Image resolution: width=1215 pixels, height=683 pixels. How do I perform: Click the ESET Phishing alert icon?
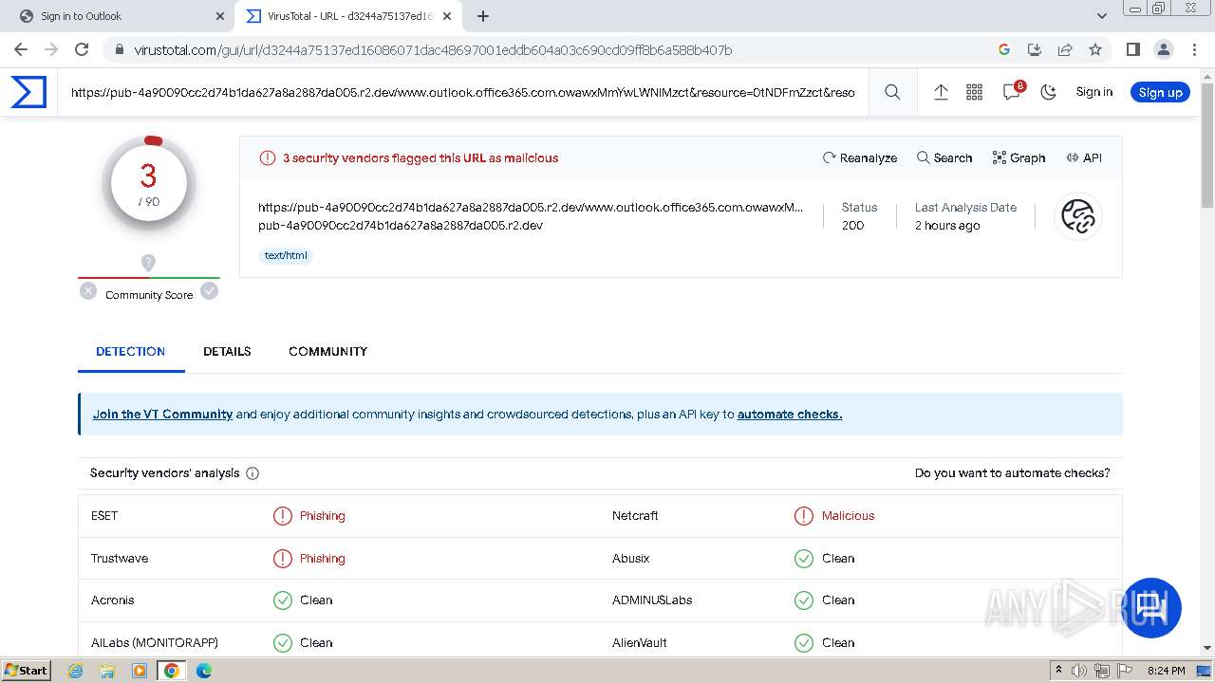283,516
